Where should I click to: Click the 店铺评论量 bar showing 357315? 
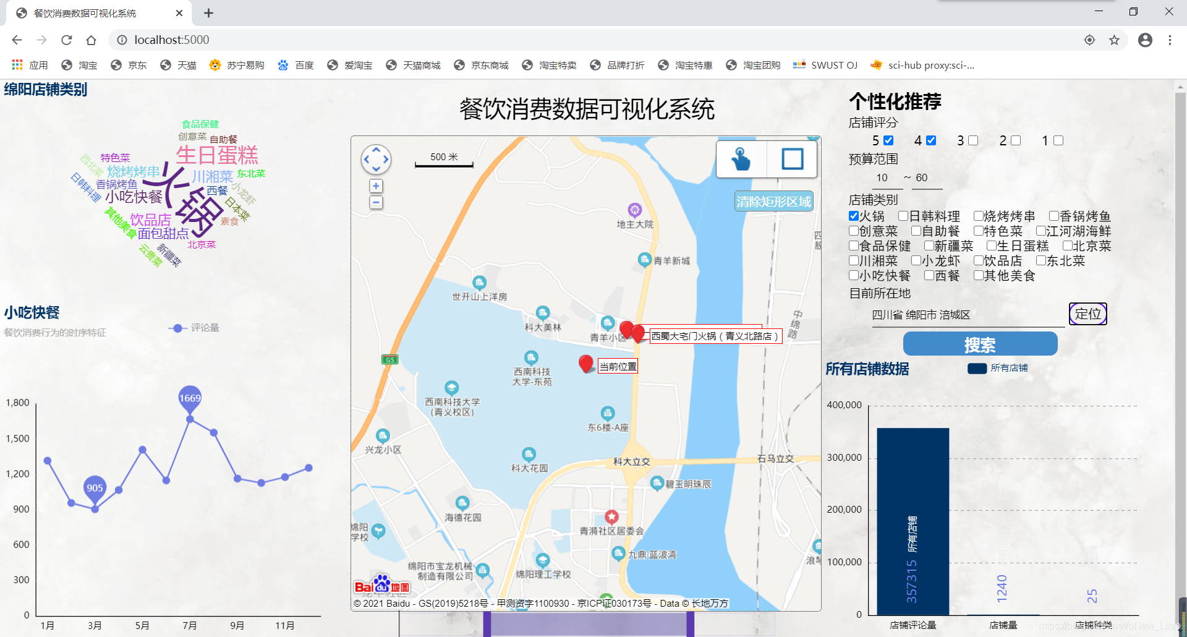click(x=913, y=521)
